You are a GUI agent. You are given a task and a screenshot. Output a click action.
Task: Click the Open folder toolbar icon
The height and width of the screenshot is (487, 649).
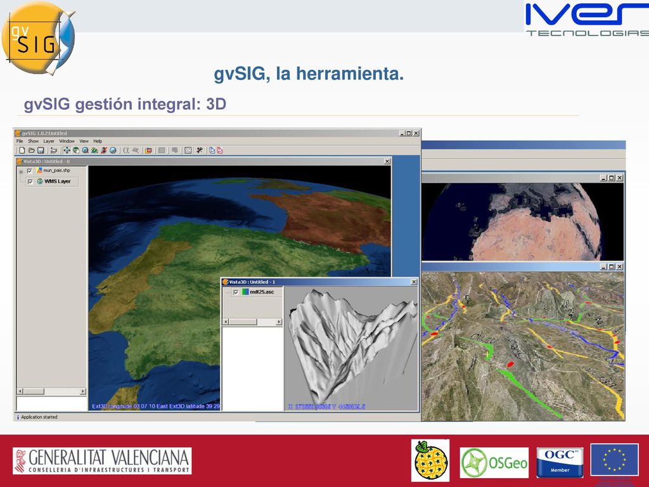tap(32, 150)
